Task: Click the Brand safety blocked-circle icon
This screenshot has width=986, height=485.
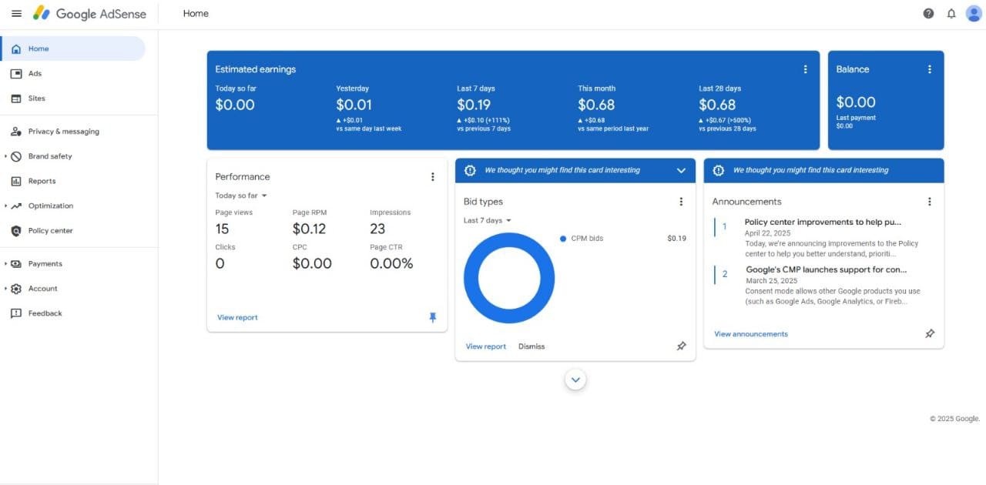Action: click(16, 156)
